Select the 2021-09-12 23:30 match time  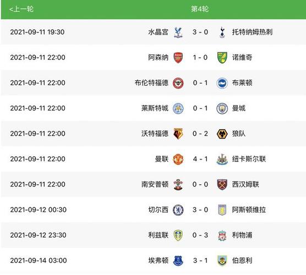39,235
